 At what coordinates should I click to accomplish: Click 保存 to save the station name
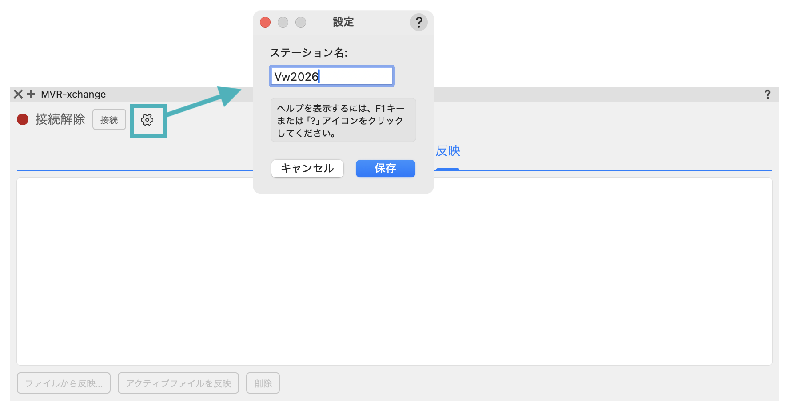pos(385,169)
